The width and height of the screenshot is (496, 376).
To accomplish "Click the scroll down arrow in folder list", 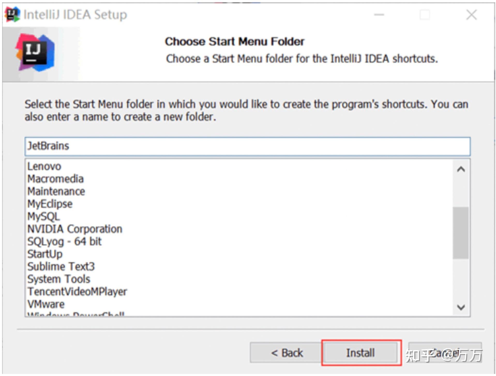I will (461, 307).
